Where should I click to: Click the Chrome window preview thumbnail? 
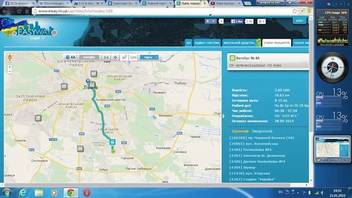coord(332,148)
